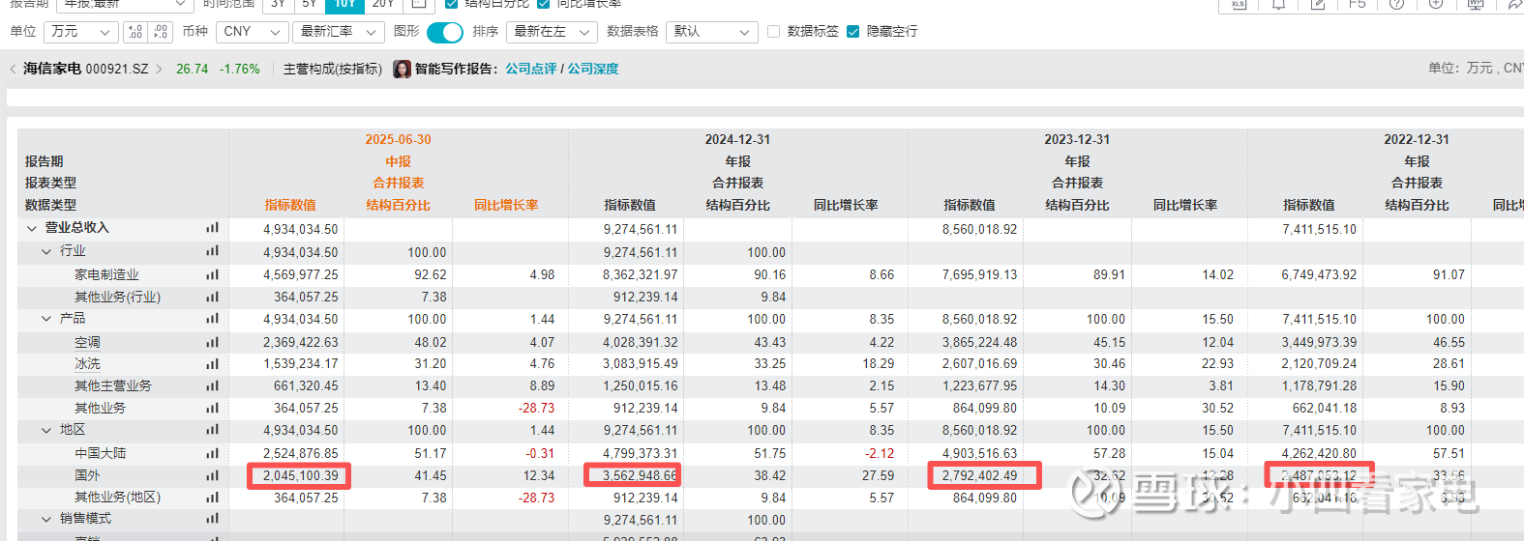Open the chart icon for 空调 row
1524x541 pixels.
click(x=212, y=342)
